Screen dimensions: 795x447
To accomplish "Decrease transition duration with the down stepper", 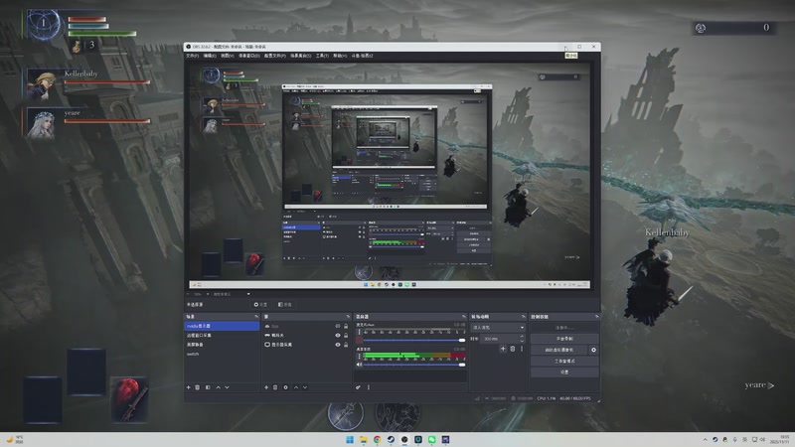I will 522,341.
